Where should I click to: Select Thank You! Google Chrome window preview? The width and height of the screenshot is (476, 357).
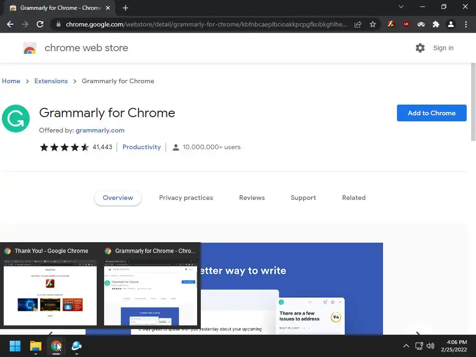click(x=50, y=286)
